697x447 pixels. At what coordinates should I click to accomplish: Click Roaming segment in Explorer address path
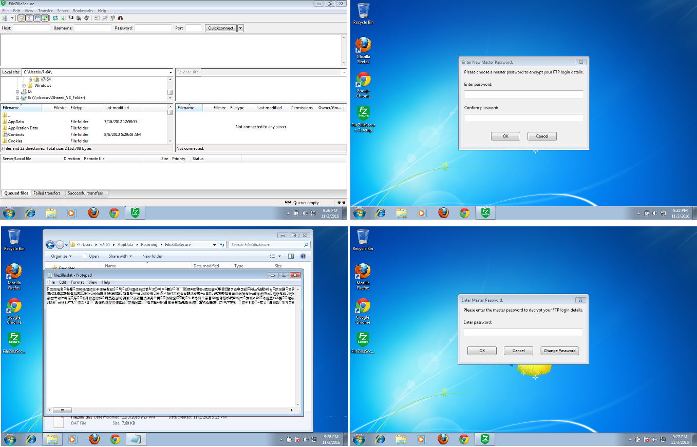(x=149, y=245)
